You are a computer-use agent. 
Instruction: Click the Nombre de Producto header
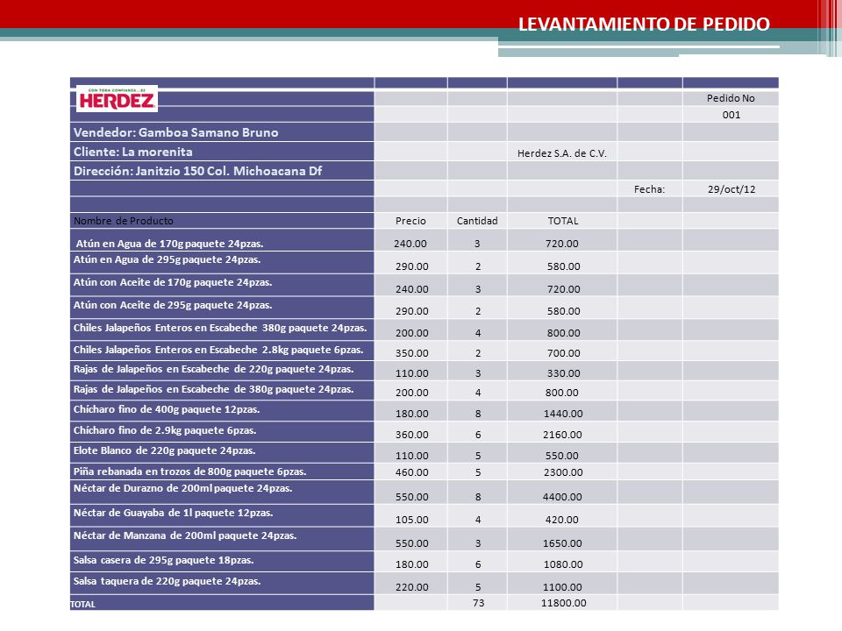124,221
